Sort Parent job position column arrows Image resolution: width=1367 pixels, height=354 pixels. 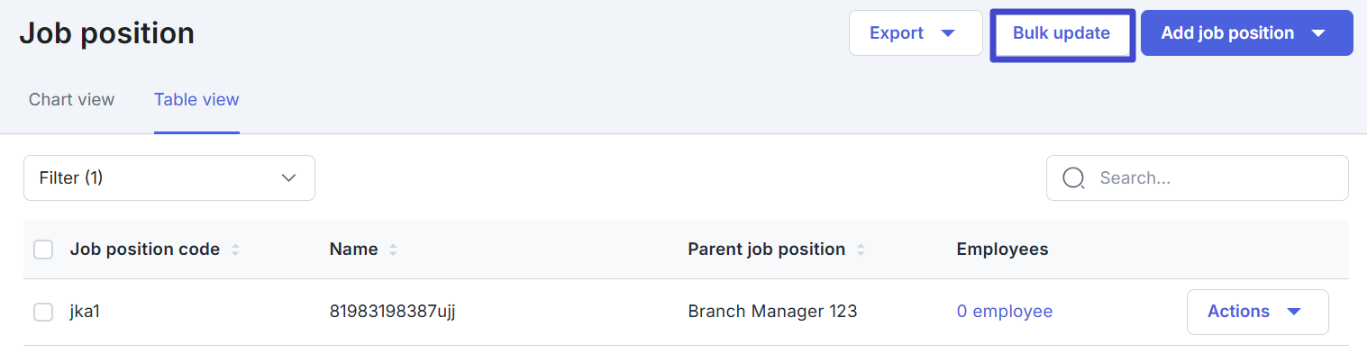pos(861,250)
